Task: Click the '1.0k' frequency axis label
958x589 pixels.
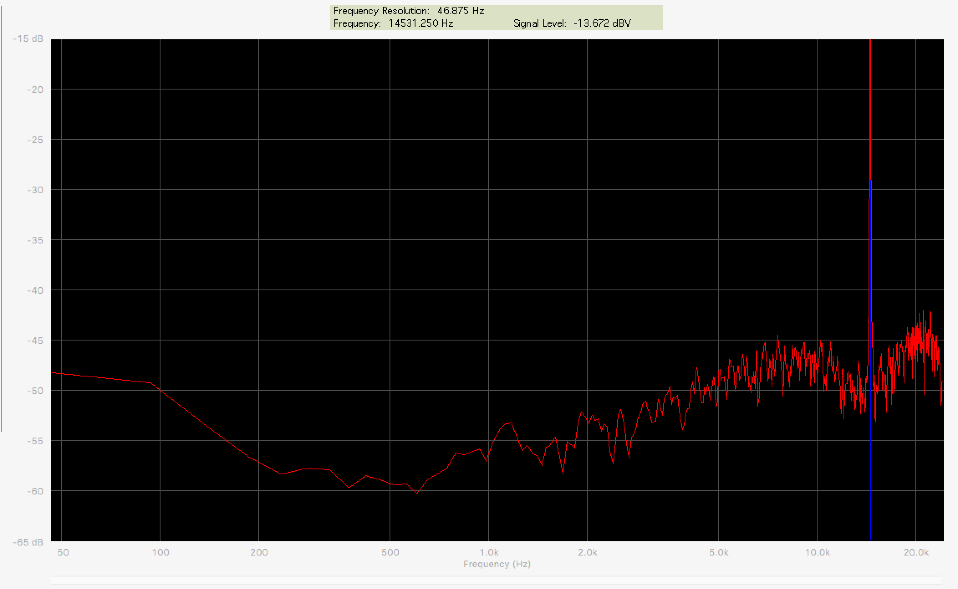Action: (489, 552)
